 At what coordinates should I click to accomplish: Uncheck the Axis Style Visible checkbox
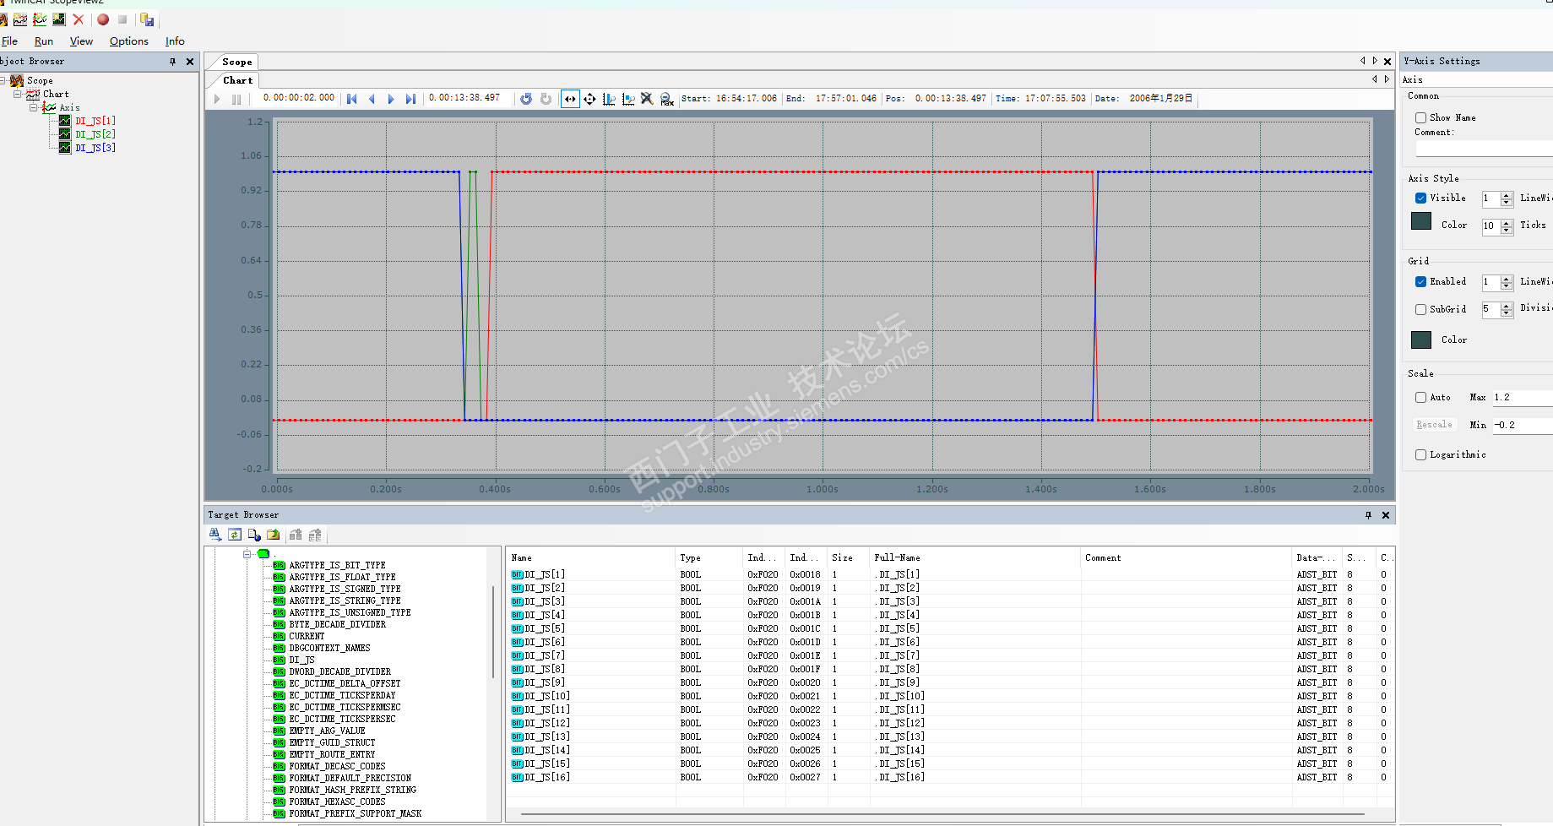pyautogui.click(x=1420, y=198)
